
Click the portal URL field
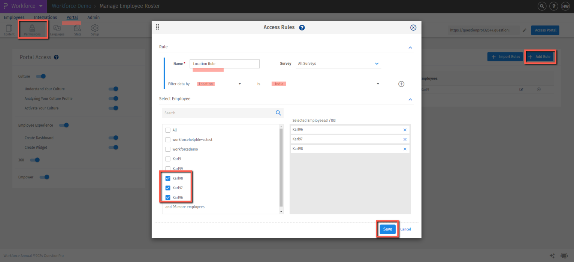pyautogui.click(x=484, y=30)
